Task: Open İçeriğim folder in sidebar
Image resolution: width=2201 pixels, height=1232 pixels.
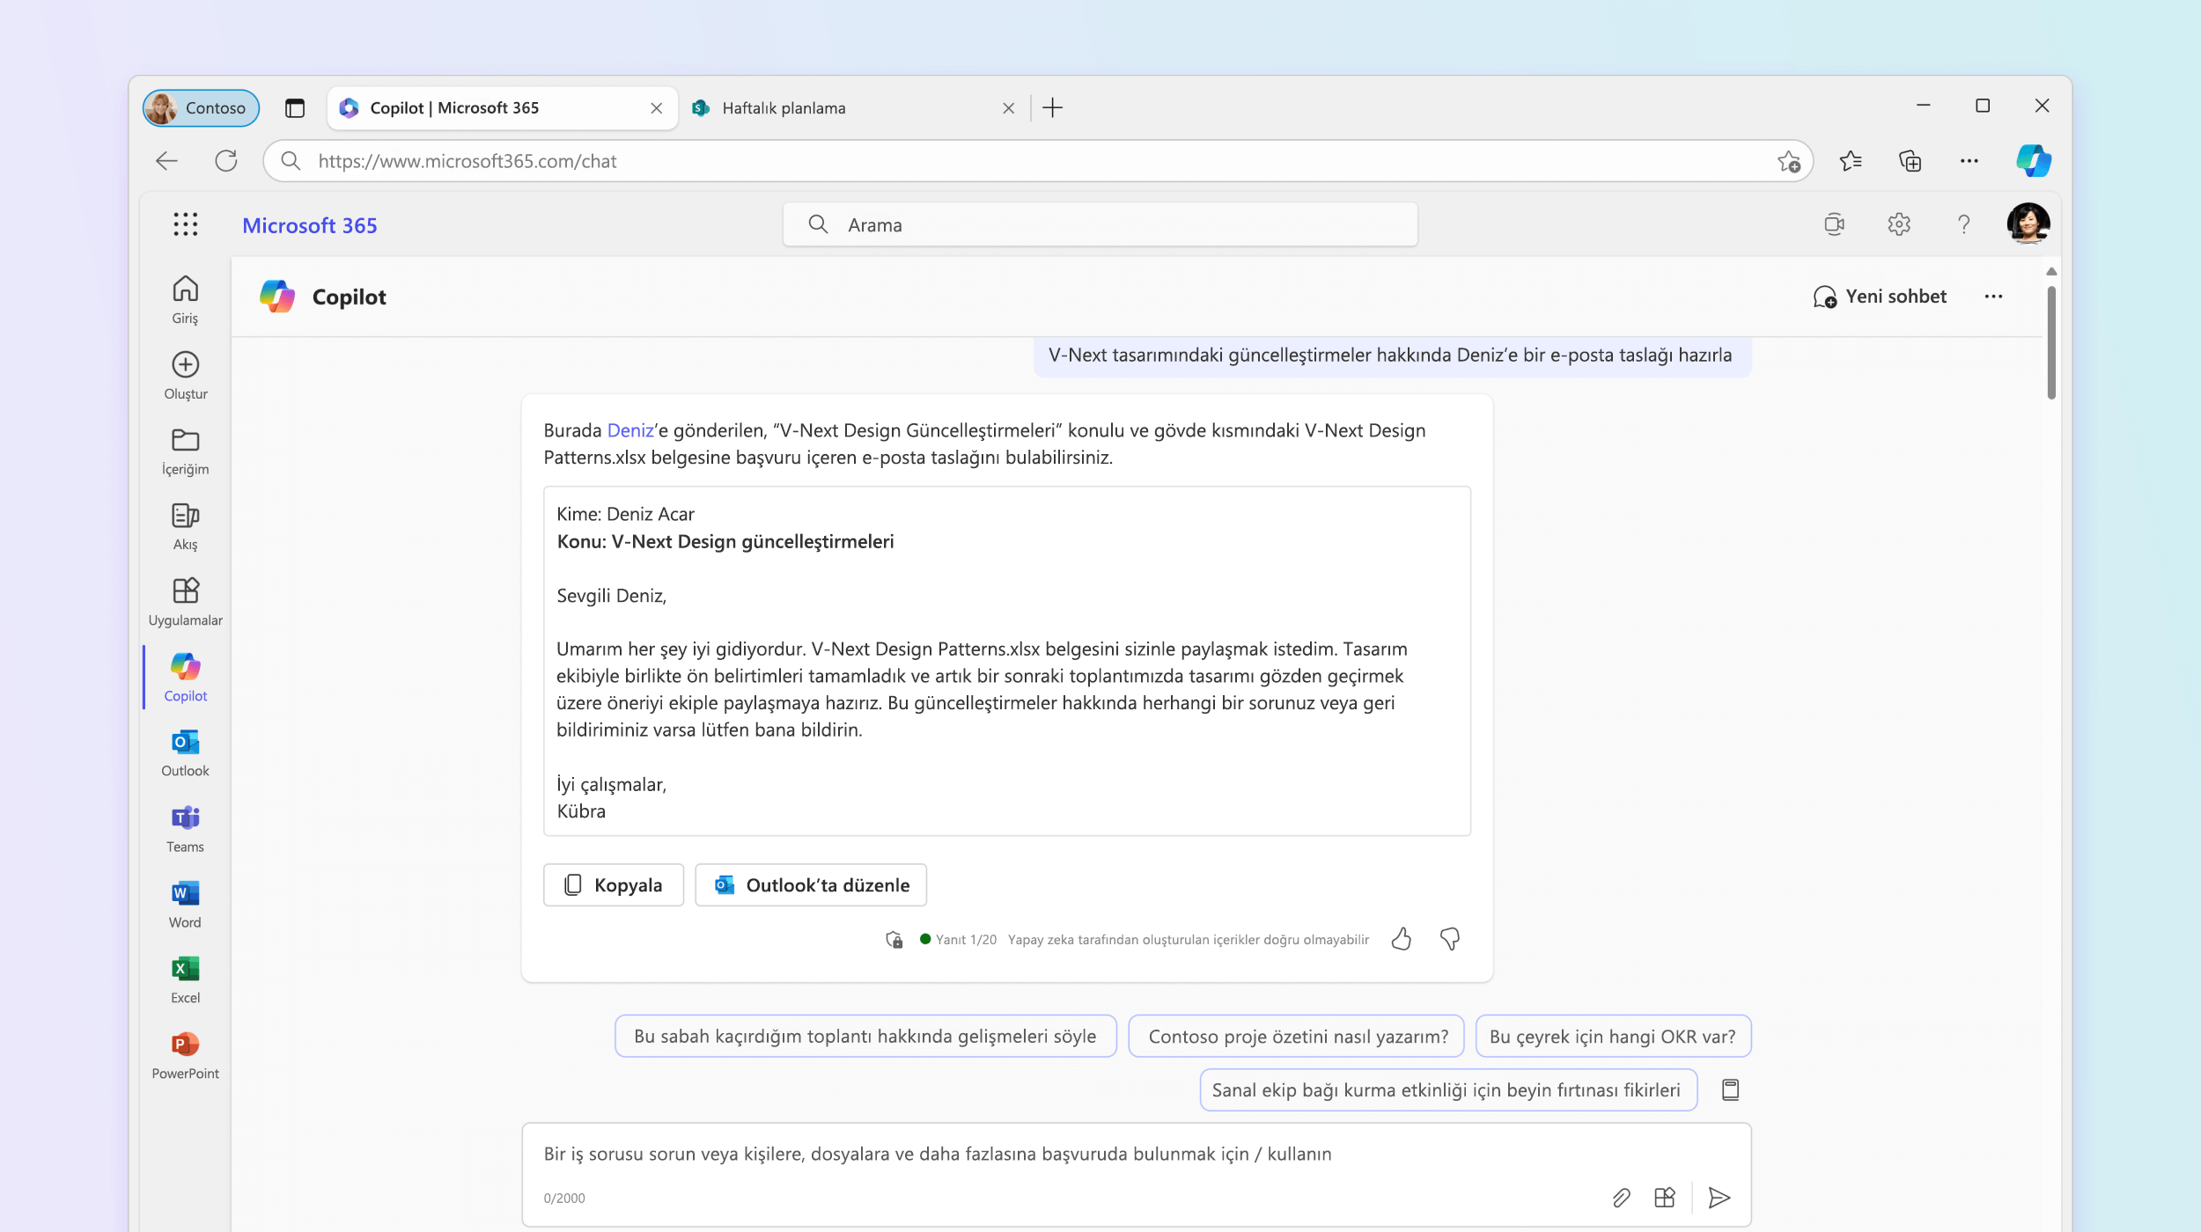Action: click(x=185, y=451)
